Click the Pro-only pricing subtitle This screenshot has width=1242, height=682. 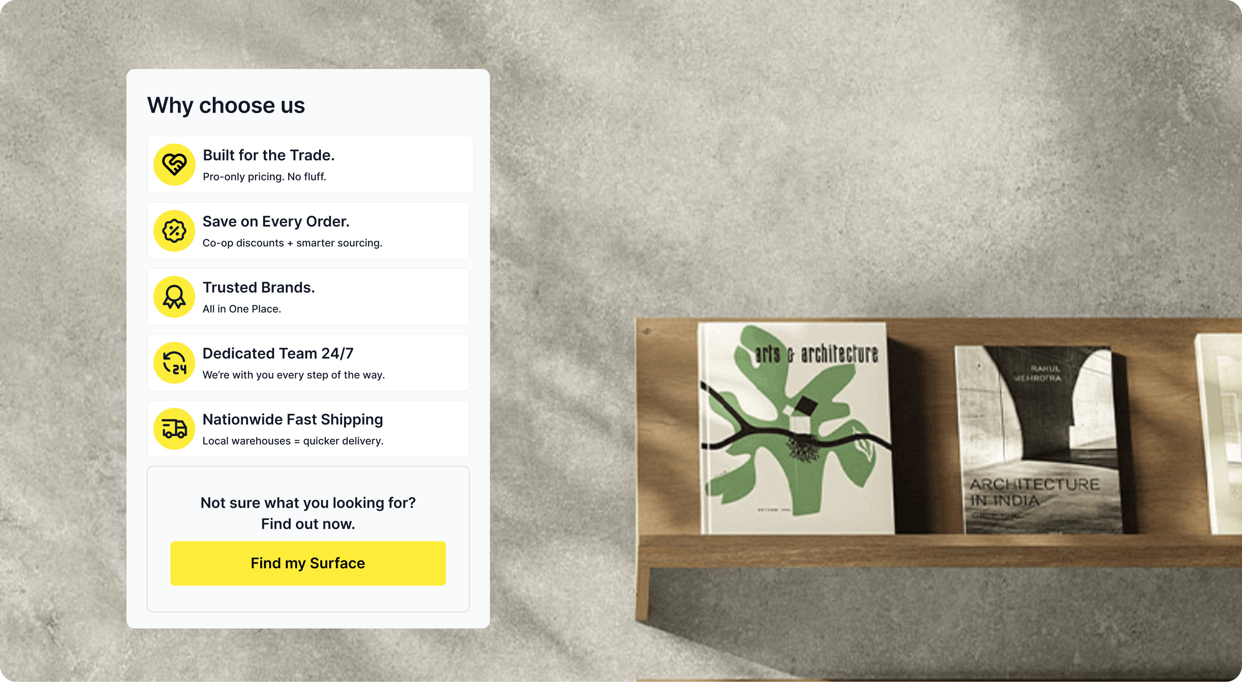pos(264,177)
